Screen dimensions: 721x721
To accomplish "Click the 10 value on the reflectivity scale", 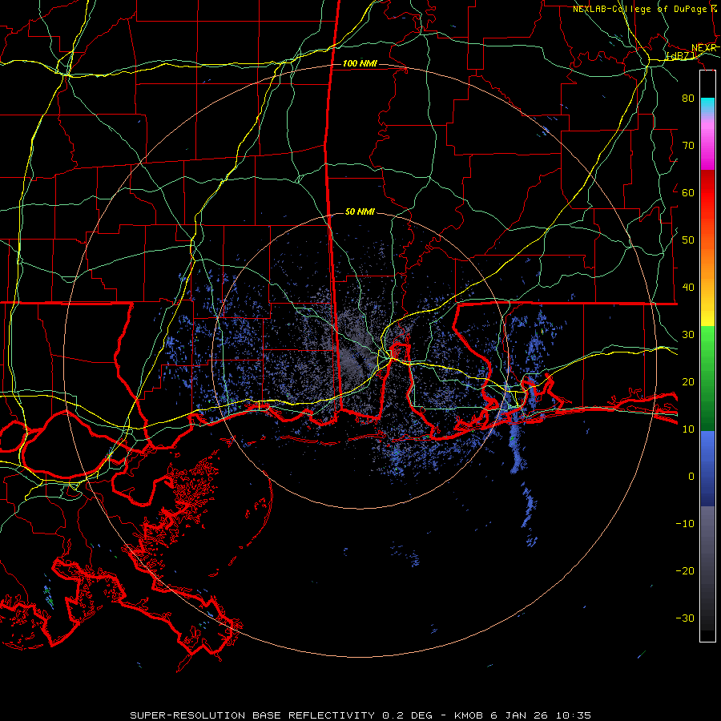I will tap(688, 429).
